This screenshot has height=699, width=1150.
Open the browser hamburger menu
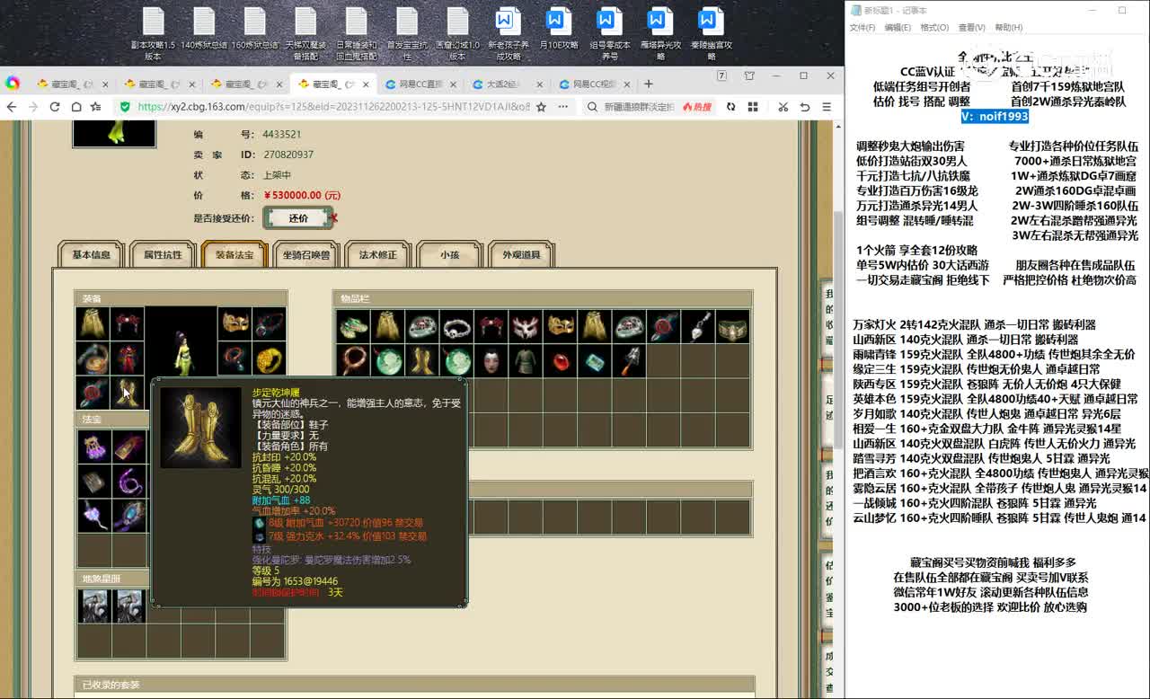(x=826, y=106)
